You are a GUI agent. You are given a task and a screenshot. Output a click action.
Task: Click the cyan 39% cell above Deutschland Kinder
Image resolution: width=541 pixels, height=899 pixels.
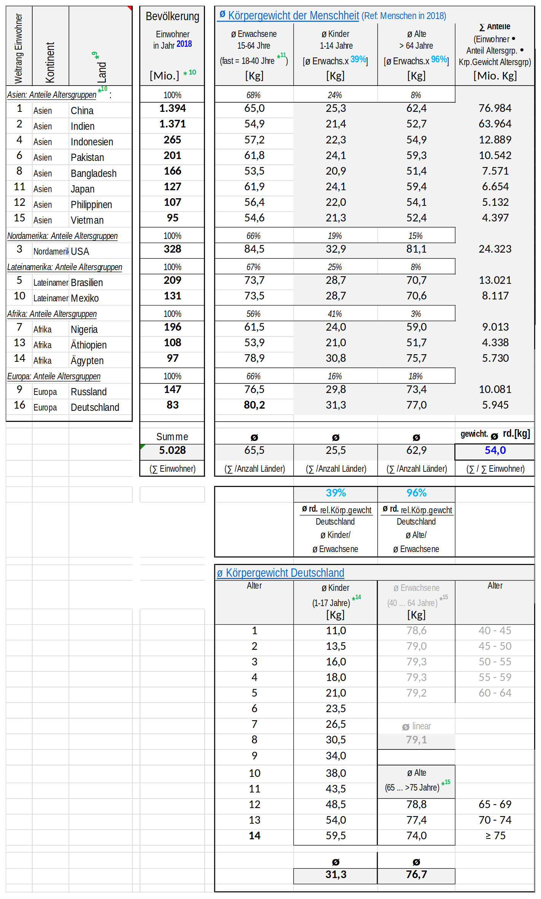[x=336, y=493]
